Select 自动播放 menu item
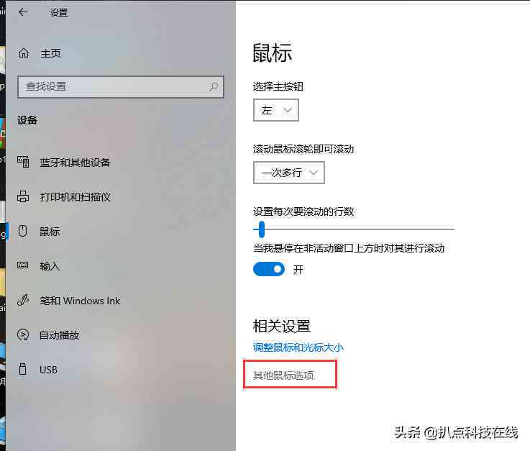 coord(60,335)
